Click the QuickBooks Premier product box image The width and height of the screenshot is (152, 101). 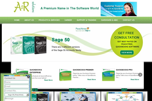pos(65,75)
